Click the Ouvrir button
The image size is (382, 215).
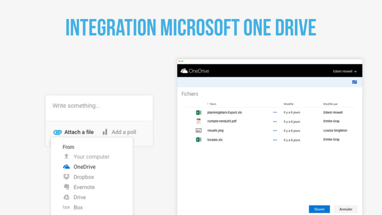click(x=319, y=209)
